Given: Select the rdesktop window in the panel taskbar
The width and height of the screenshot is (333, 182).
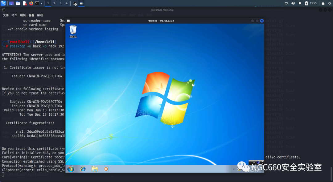Looking at the screenshot, I should pyautogui.click(x=81, y=3).
